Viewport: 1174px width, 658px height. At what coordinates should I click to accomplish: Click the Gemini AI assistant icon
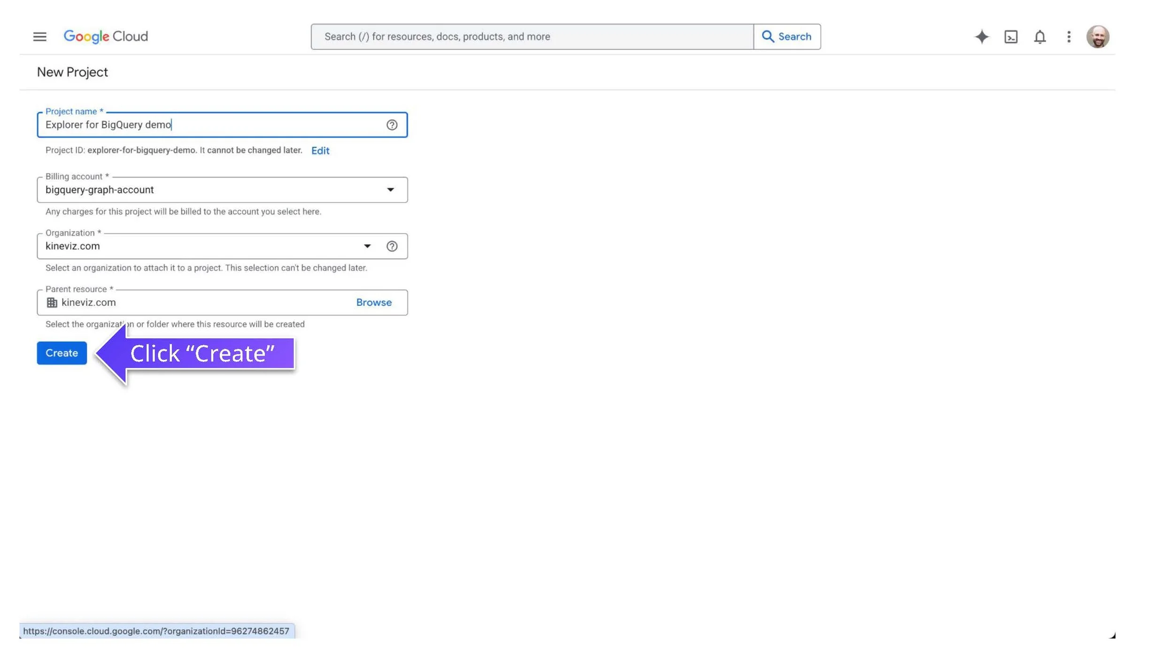(981, 36)
